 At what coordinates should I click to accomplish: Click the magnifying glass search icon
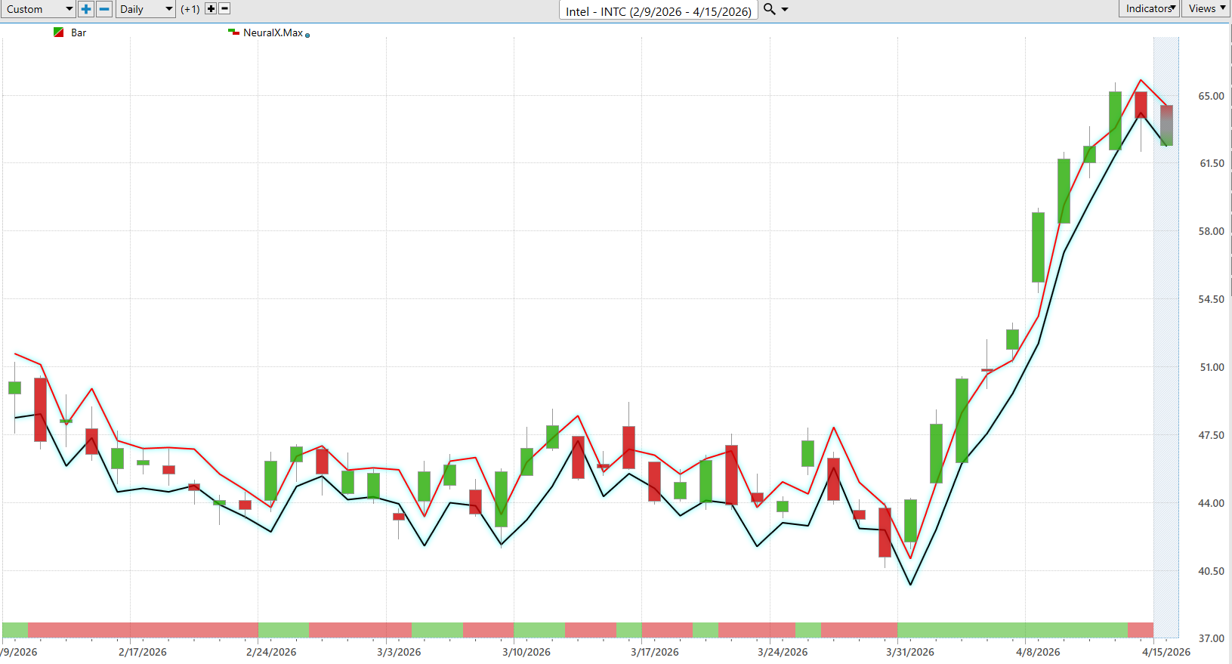click(x=770, y=9)
